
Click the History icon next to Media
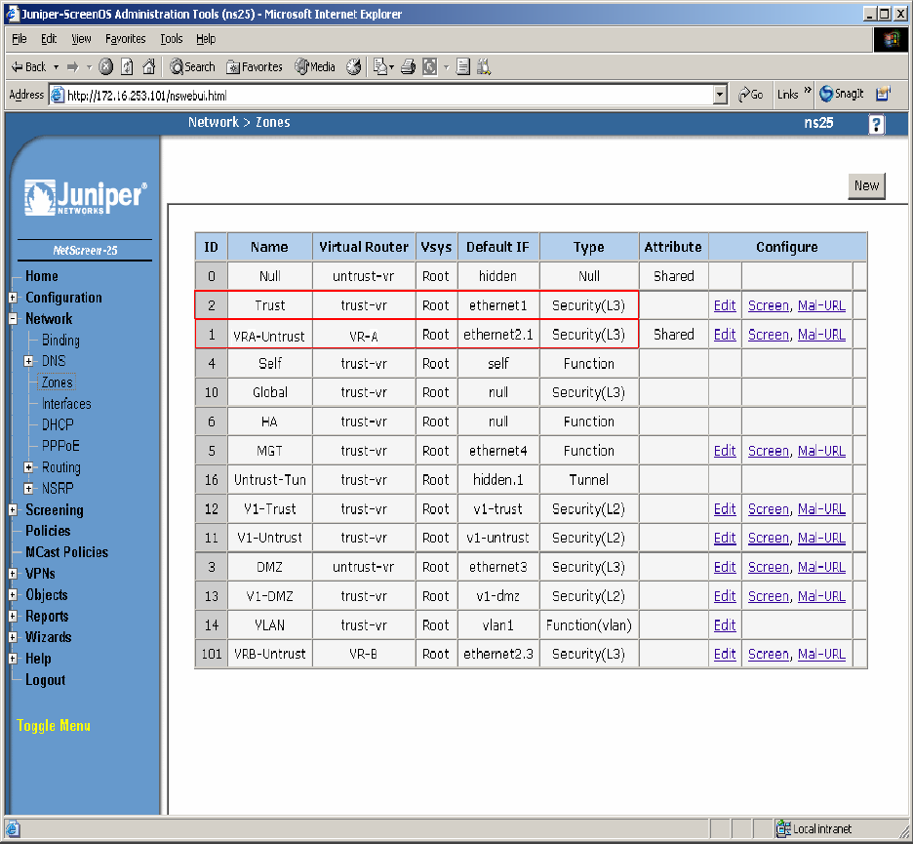click(x=353, y=67)
